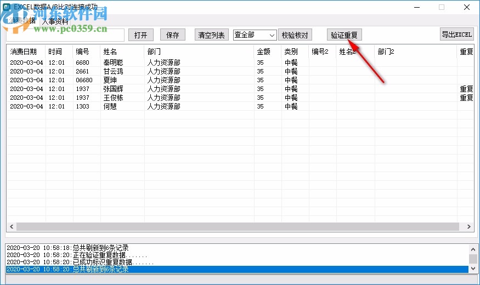Sort by 消费日期 column header
480x285 pixels.
pos(26,52)
